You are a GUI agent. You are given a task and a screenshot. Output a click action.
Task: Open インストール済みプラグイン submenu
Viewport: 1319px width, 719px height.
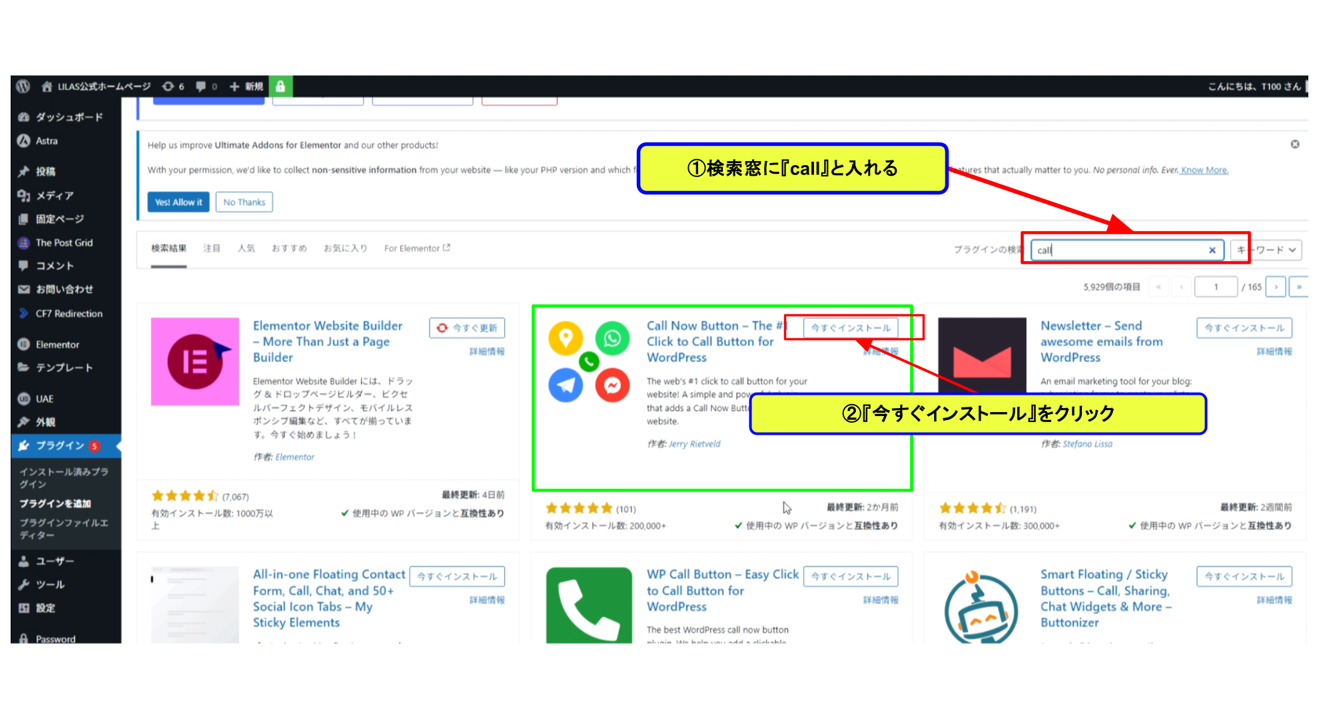pos(65,478)
